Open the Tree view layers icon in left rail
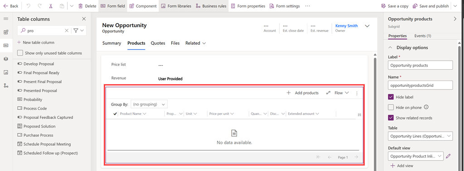 6,59
